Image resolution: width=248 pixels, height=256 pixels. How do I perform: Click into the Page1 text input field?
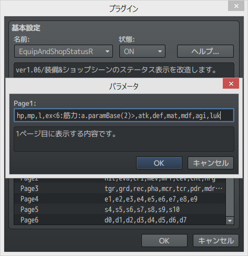pos(124,115)
